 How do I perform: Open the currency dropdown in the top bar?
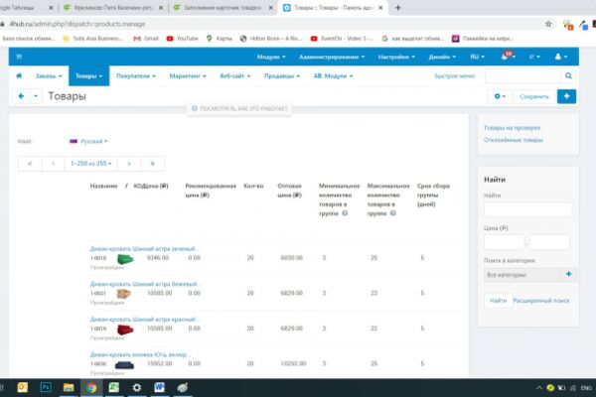click(534, 57)
